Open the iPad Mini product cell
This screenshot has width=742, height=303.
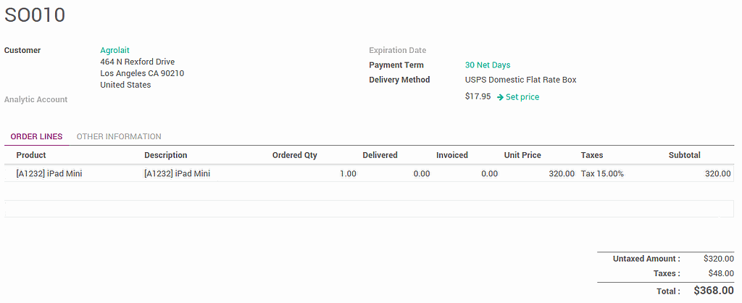(x=49, y=174)
